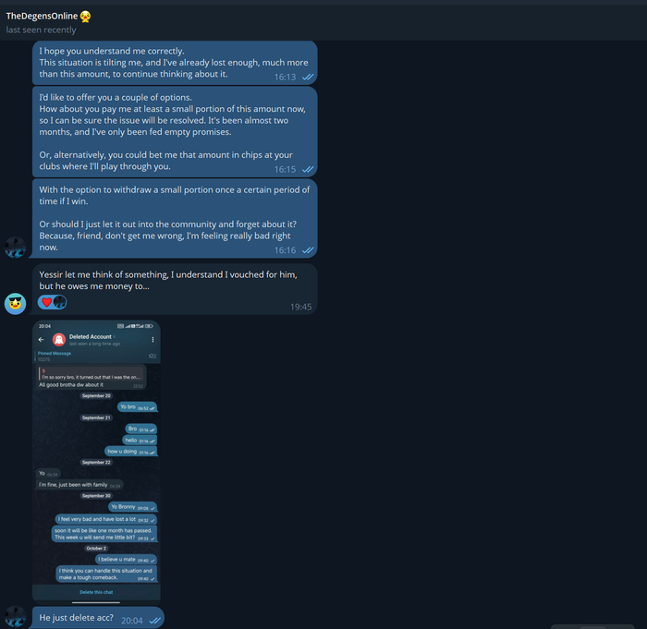Select message starting 'I hope you understand'
Screen dimensions: 647x629
(175, 63)
